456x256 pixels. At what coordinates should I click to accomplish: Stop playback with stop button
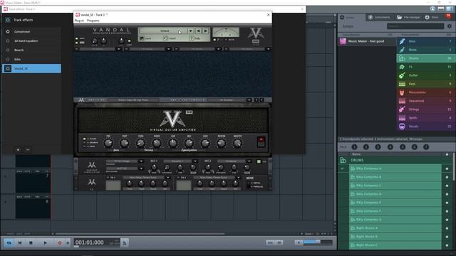tap(31, 242)
